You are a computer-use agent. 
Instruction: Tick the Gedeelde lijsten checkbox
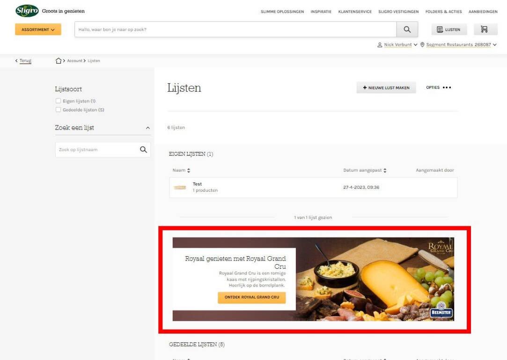point(58,110)
